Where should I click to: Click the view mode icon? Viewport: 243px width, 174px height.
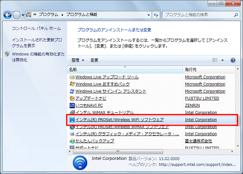(215, 60)
